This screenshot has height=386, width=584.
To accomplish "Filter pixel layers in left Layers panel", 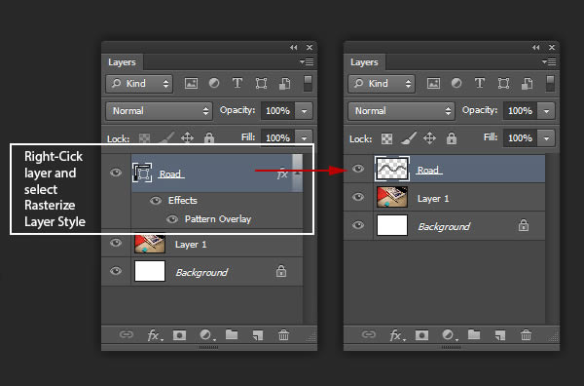I will [191, 83].
